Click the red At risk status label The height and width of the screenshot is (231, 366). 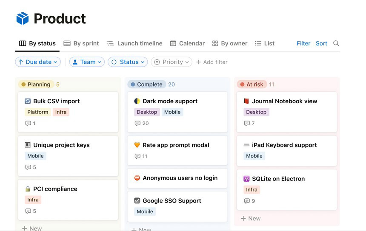tap(252, 85)
